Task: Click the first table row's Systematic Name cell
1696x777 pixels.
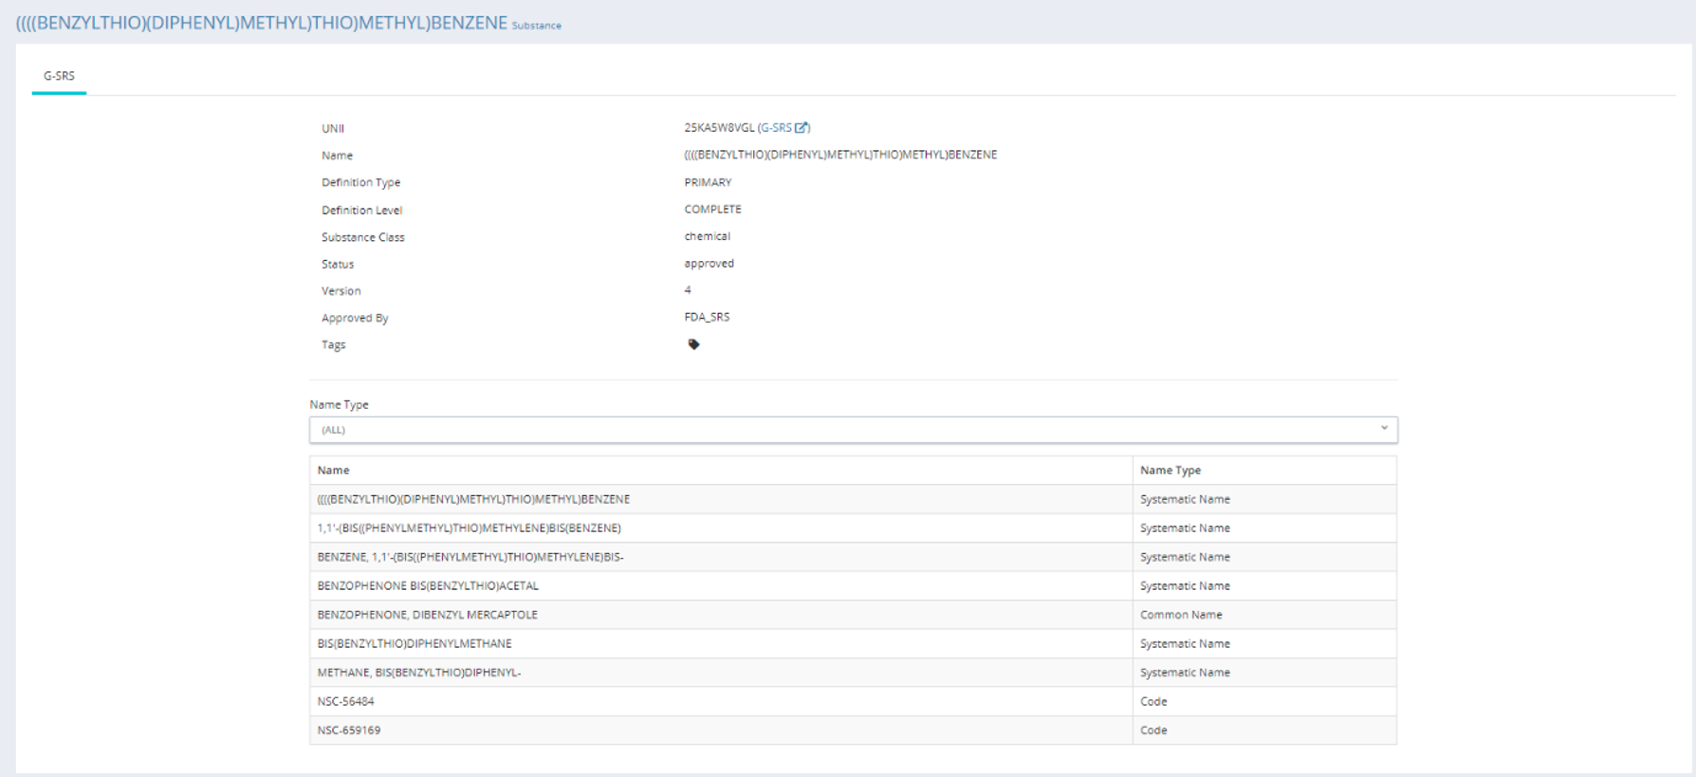Action: tap(1185, 499)
